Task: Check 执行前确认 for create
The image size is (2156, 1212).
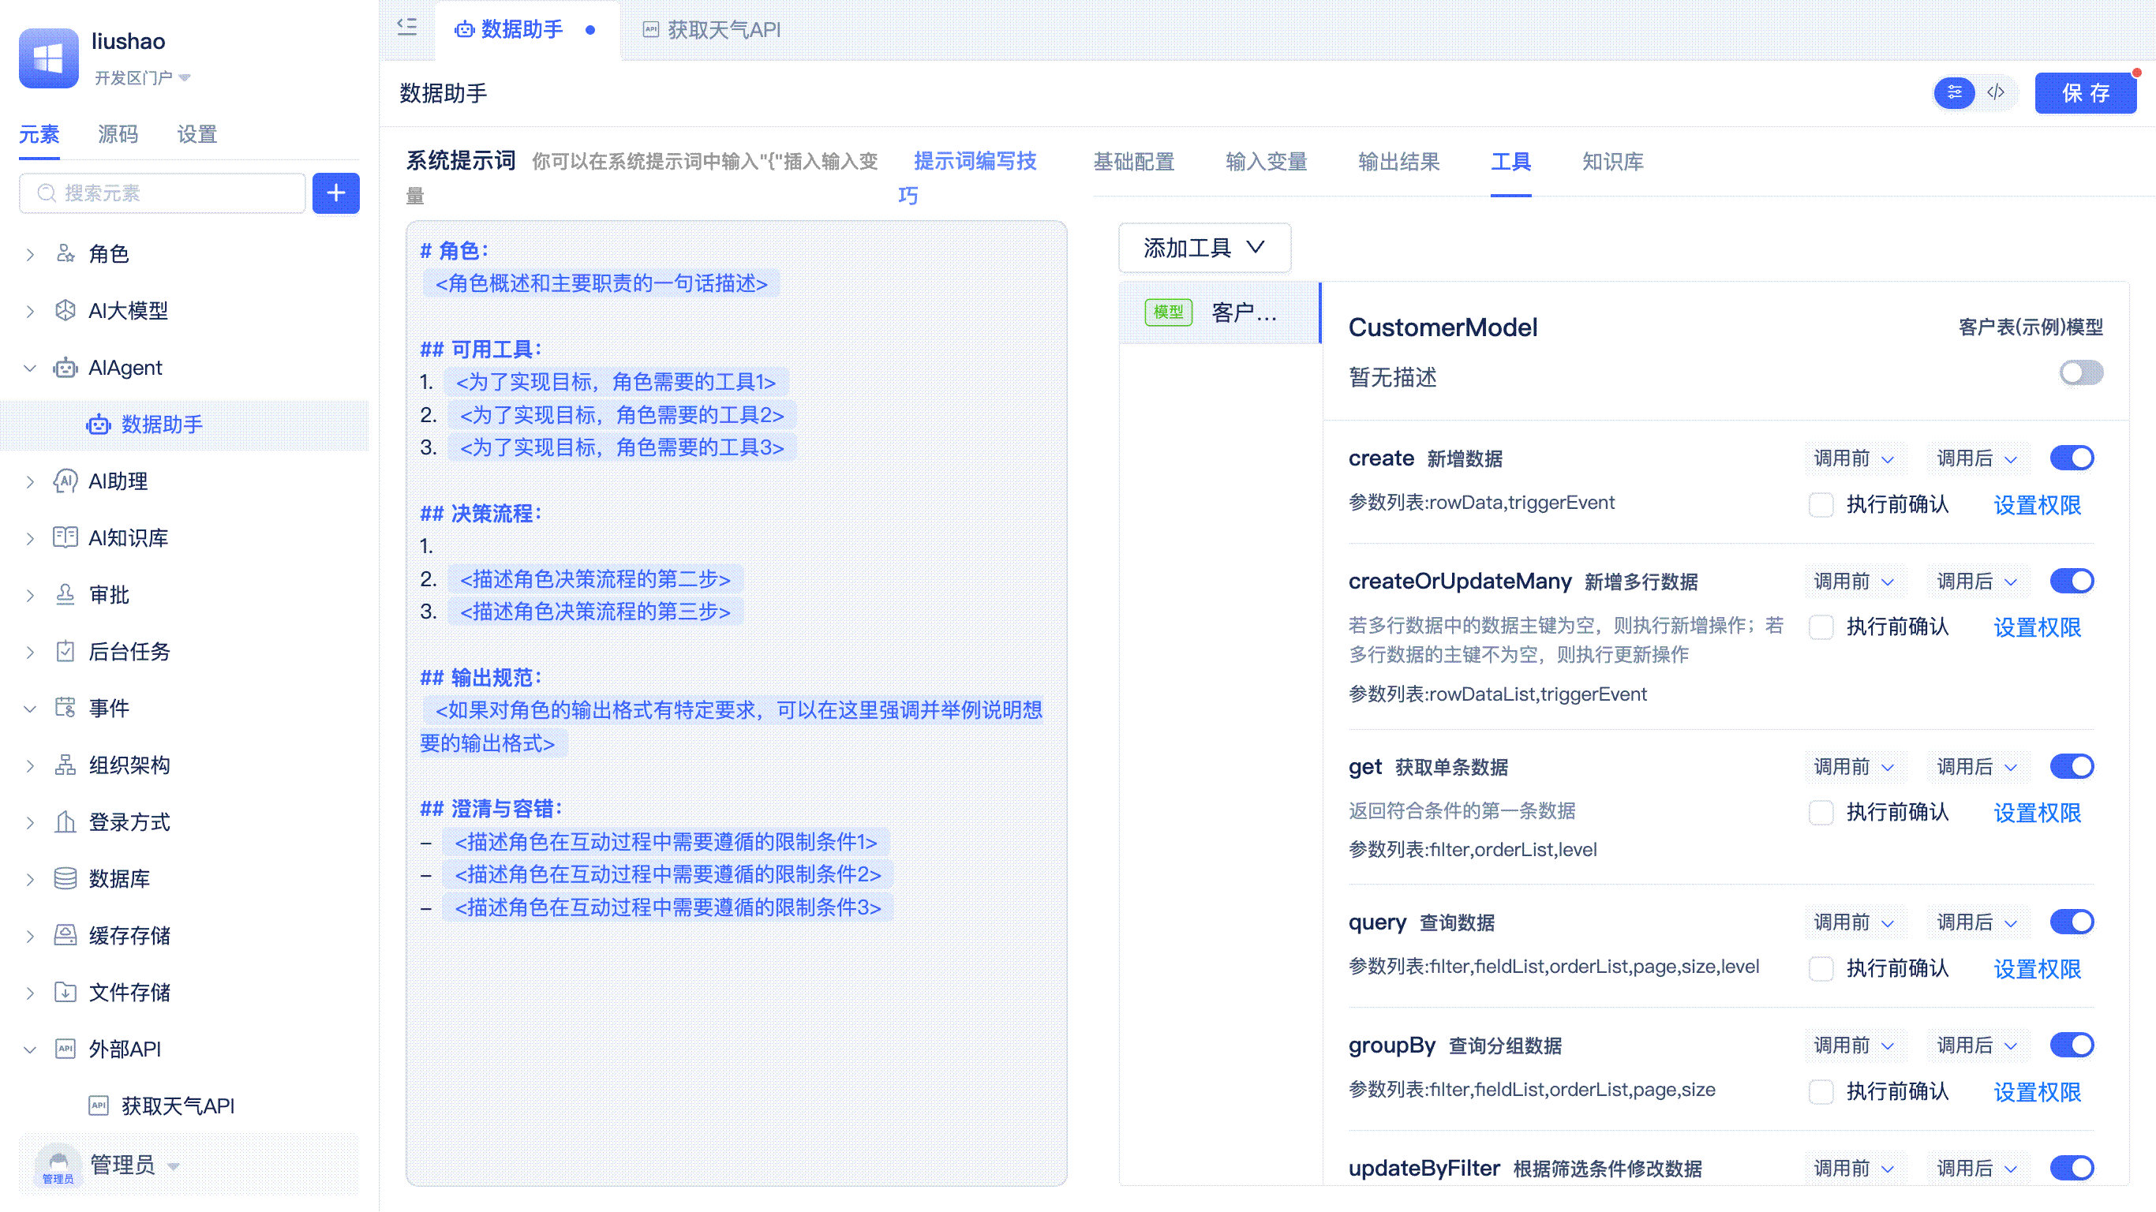Action: (1821, 505)
